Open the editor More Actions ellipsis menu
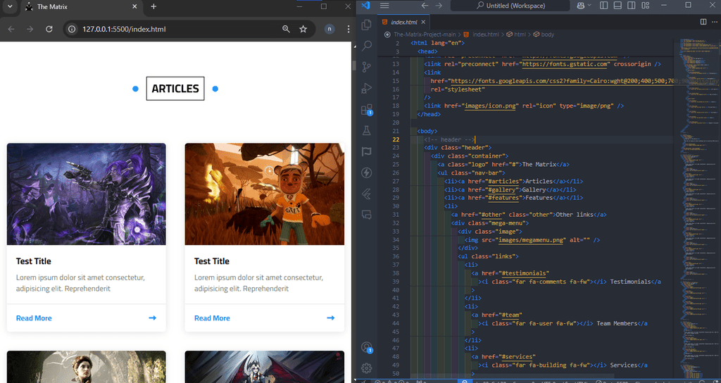721x383 pixels. click(x=714, y=22)
